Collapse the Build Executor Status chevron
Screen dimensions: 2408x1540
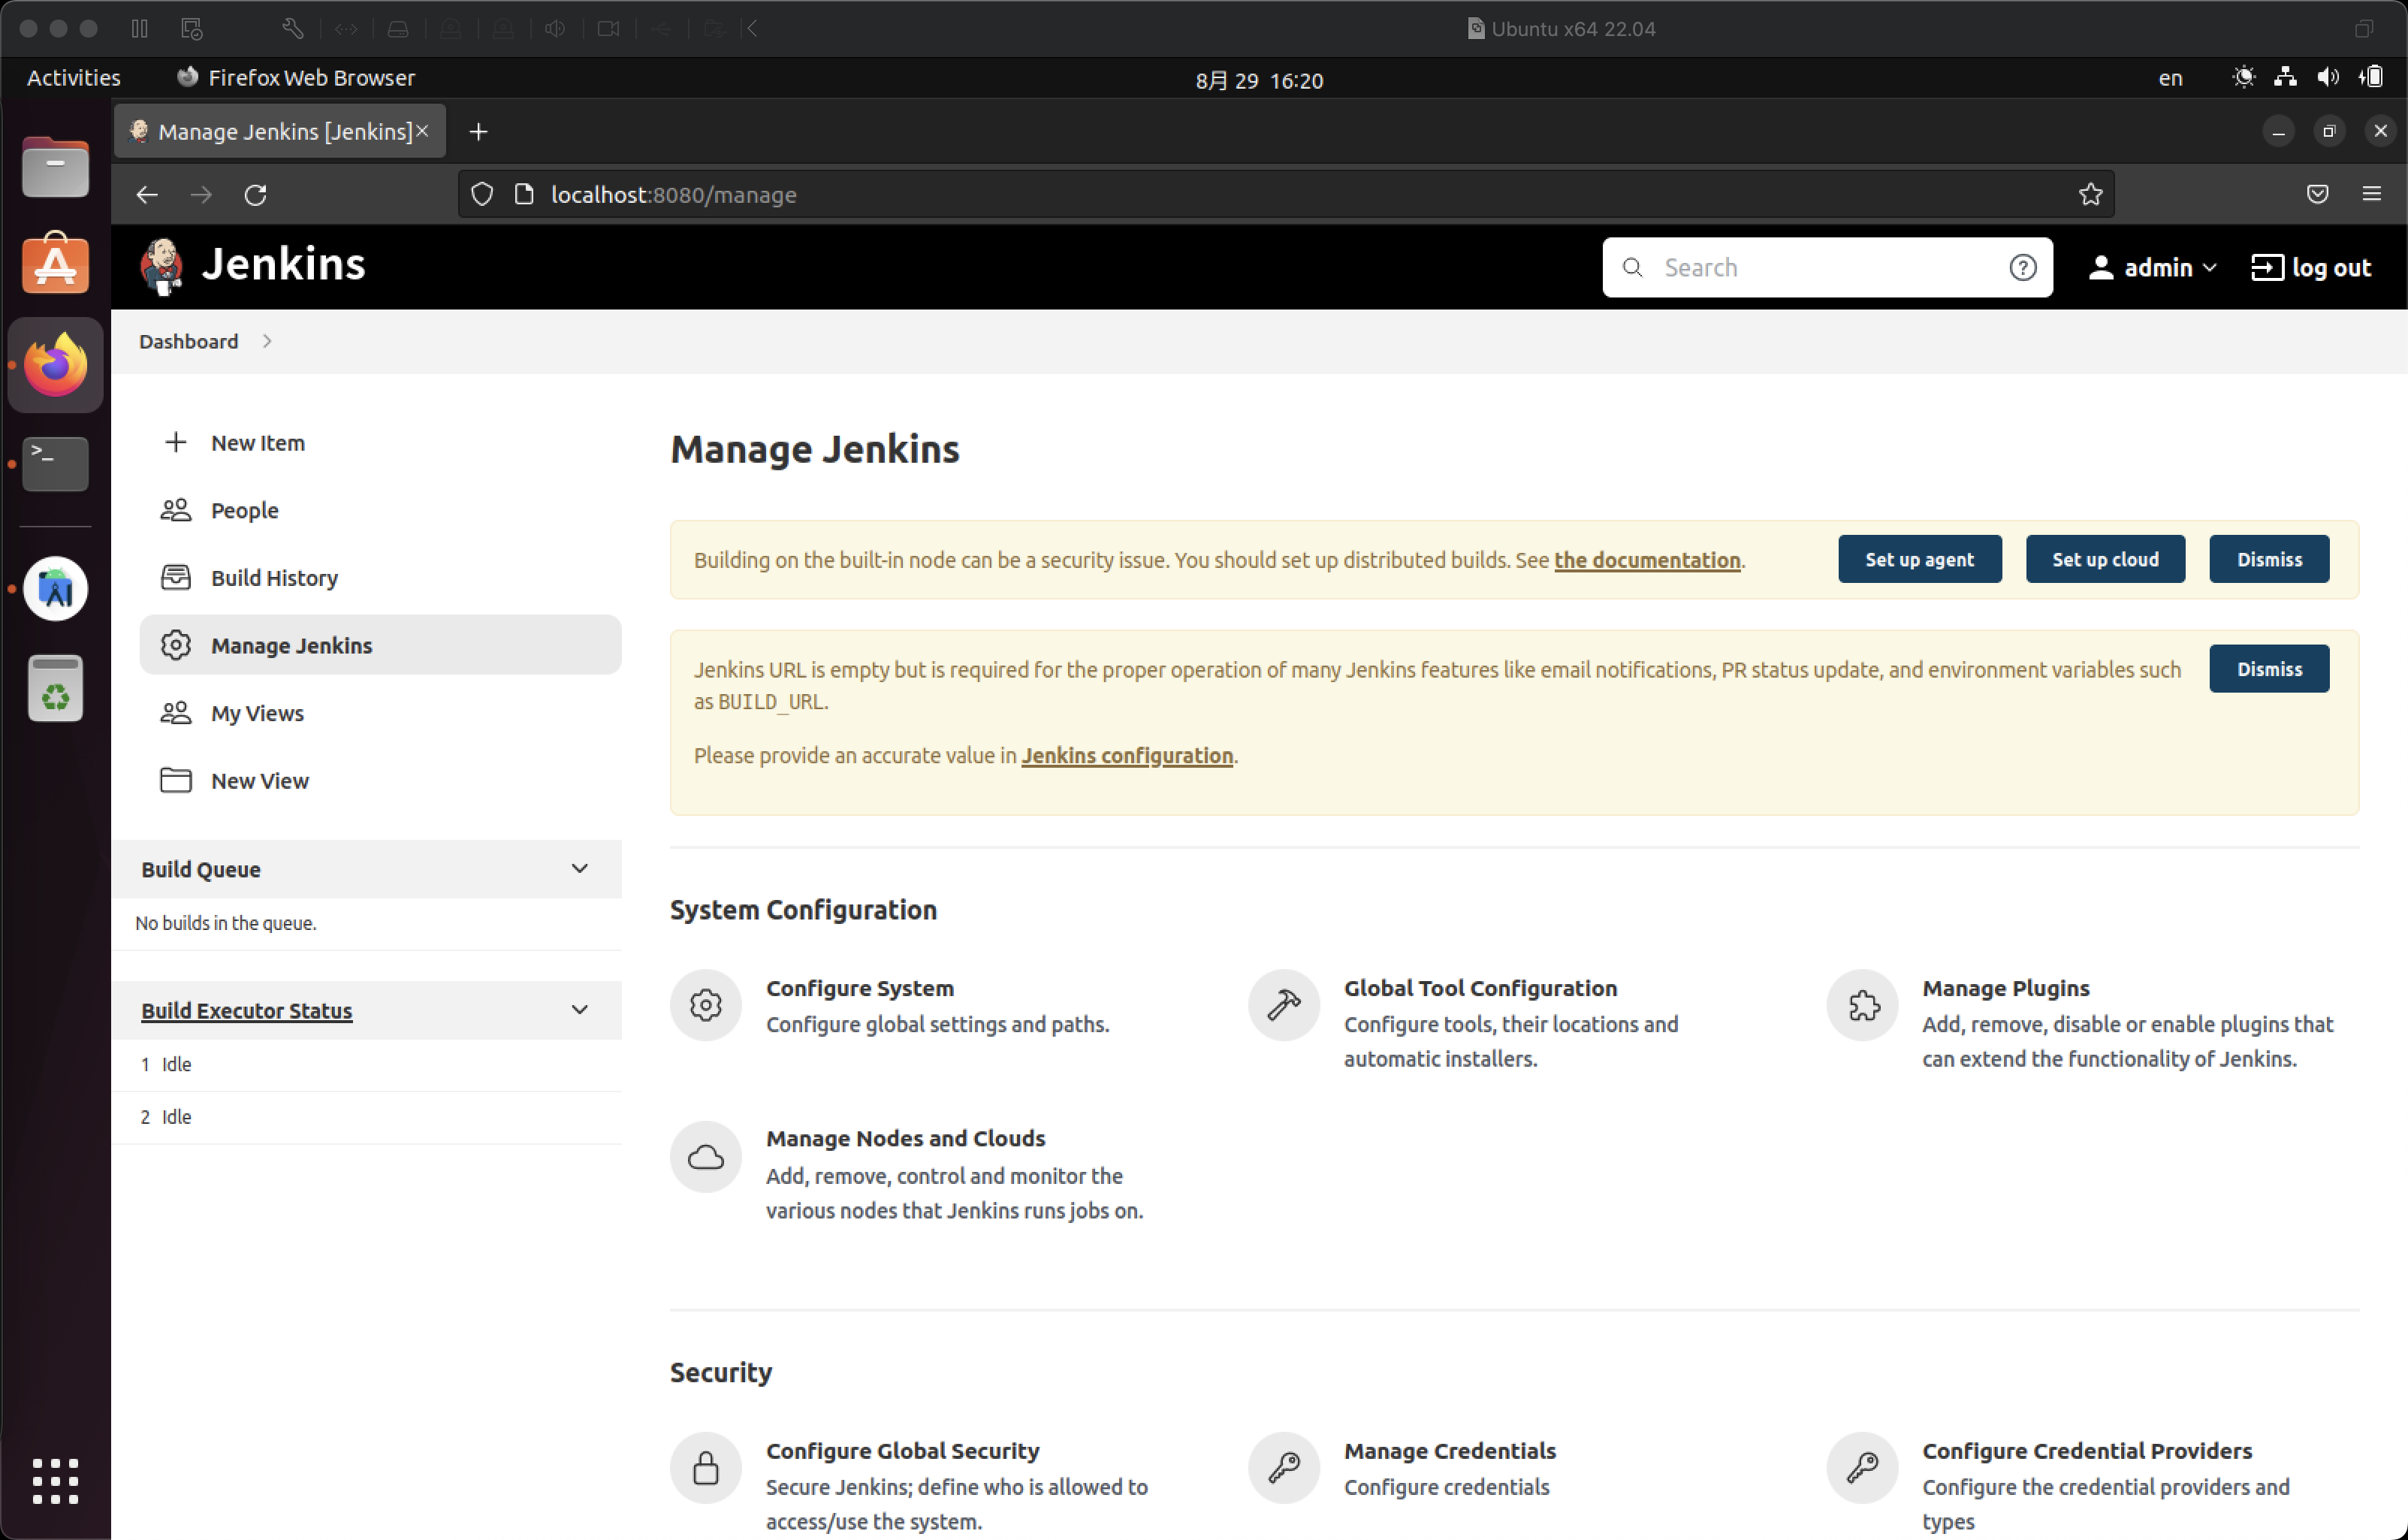(x=579, y=1009)
